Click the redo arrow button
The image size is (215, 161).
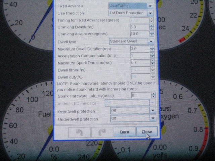101,132
